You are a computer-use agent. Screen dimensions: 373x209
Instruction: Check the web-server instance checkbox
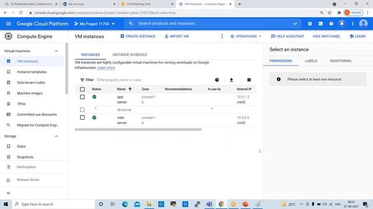click(x=82, y=117)
